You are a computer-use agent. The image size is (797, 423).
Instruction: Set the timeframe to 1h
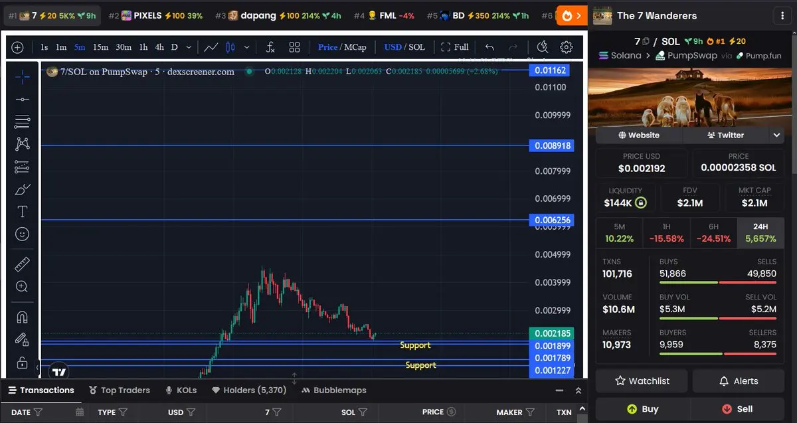pos(143,47)
